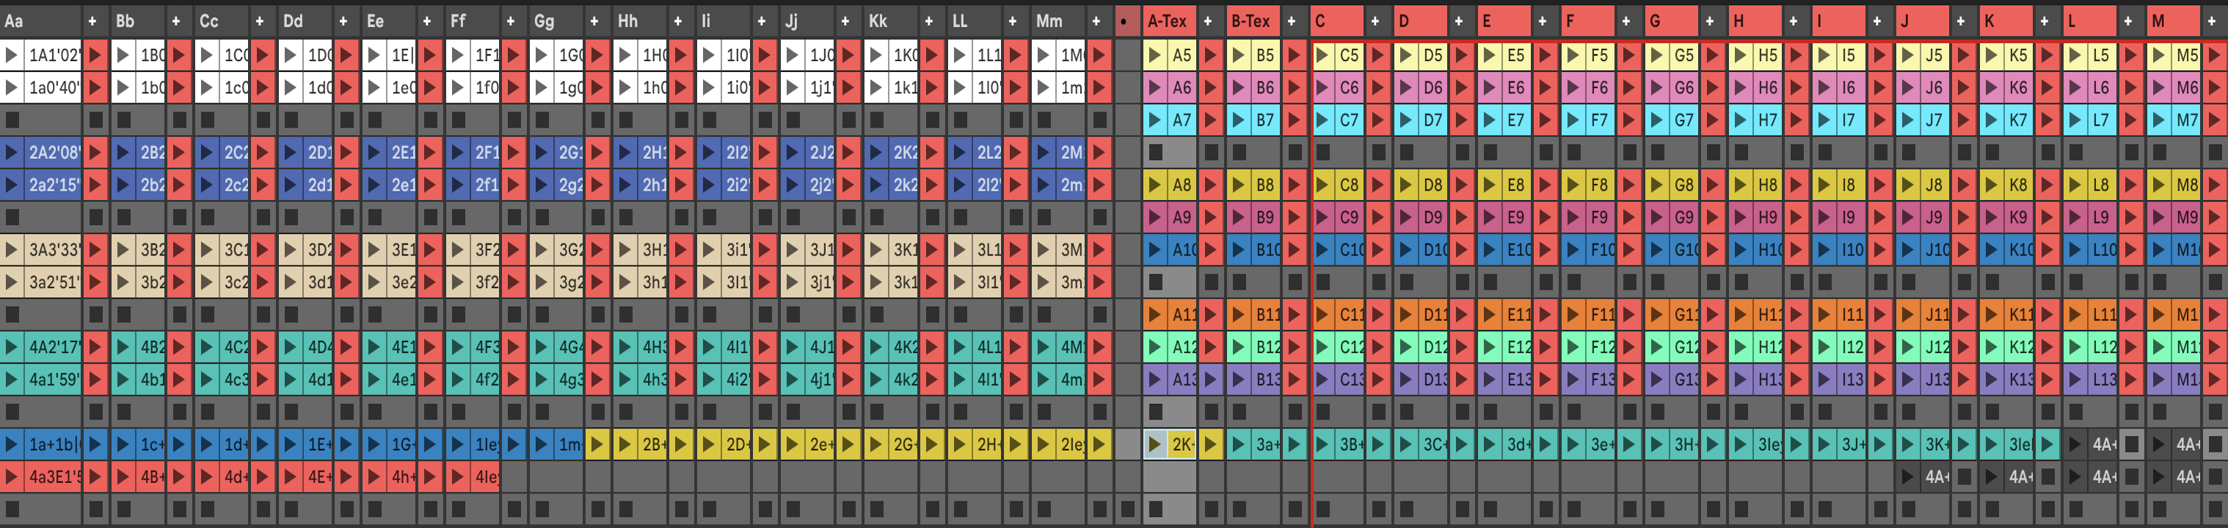The image size is (2228, 528).
Task: Launch magenta clip E9 in track E
Action: [1490, 218]
